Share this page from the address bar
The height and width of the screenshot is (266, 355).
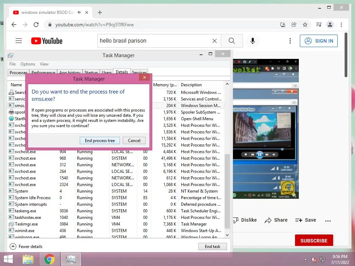[294, 25]
